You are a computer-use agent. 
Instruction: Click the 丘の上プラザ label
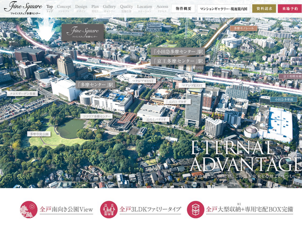(x=177, y=102)
